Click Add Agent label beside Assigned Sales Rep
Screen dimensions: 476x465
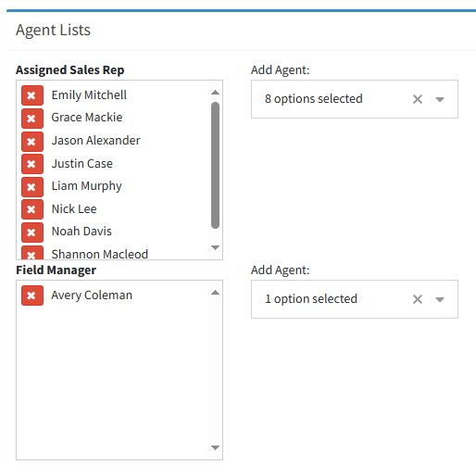click(x=280, y=70)
